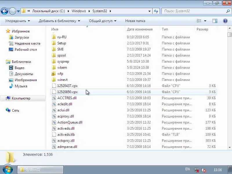This screenshot has width=232, height=174.
Task: Select the ACCTRES.dll file icon
Action: click(x=54, y=98)
